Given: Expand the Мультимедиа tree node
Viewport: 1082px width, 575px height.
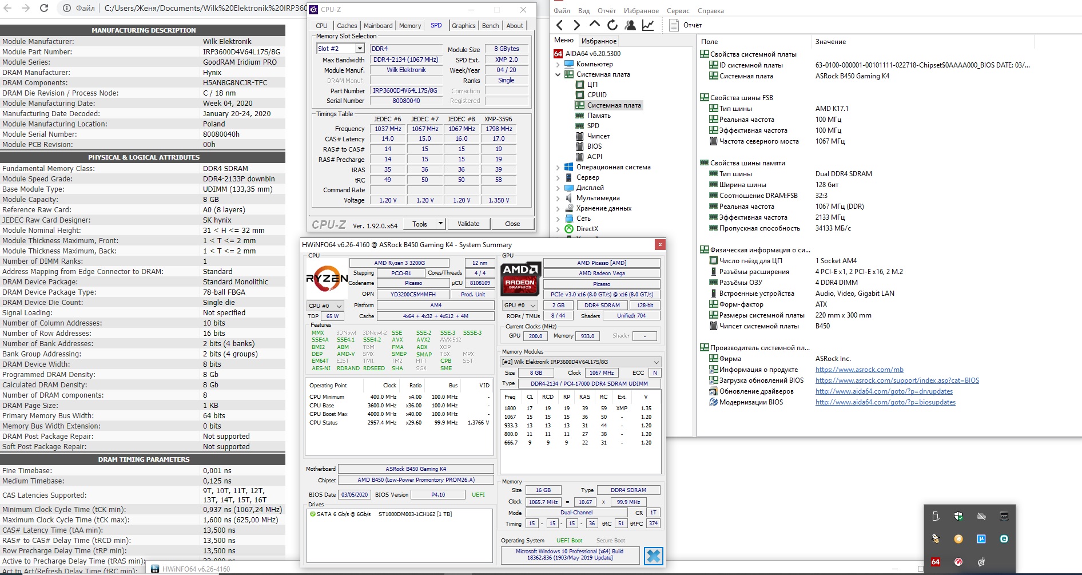Looking at the screenshot, I should [558, 198].
